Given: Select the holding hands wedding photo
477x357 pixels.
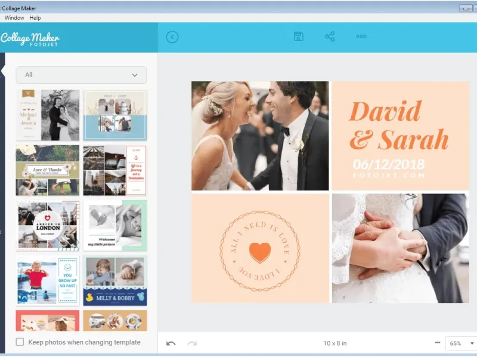Looking at the screenshot, I should pyautogui.click(x=400, y=248).
